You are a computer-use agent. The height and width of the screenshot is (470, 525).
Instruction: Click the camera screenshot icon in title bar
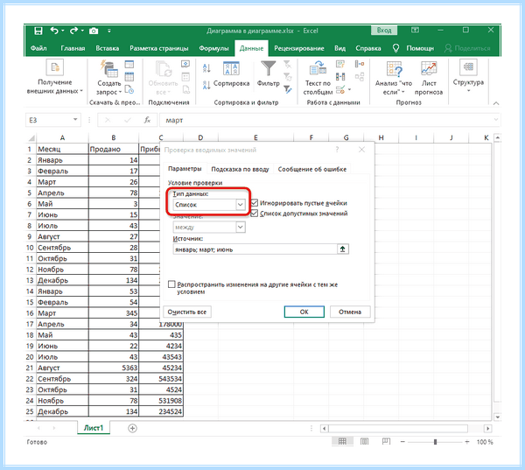[x=94, y=32]
